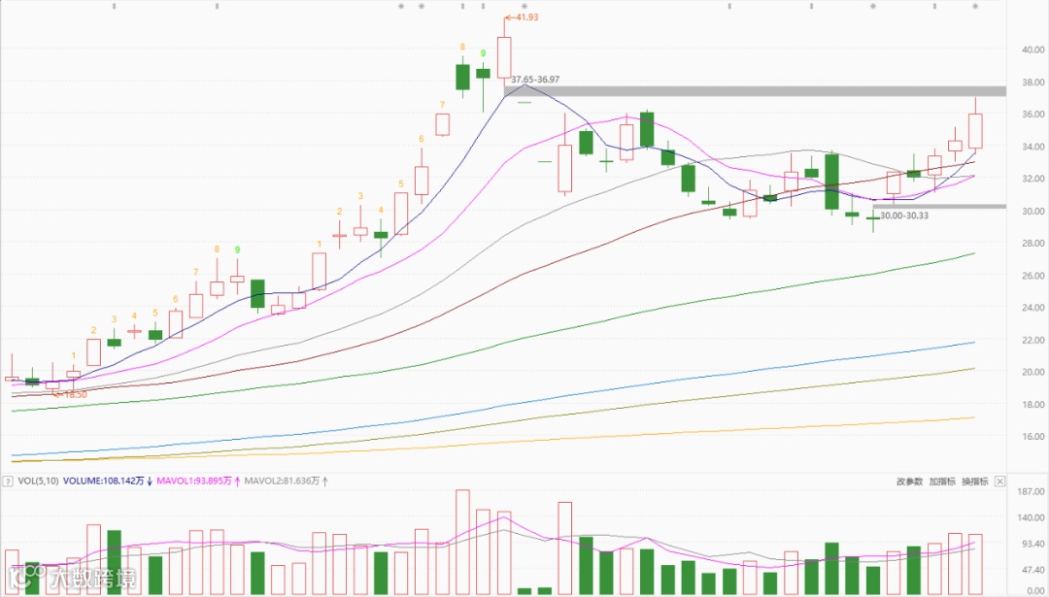
Task: Click the 32.00 price axis label
Action: pos(1033,179)
